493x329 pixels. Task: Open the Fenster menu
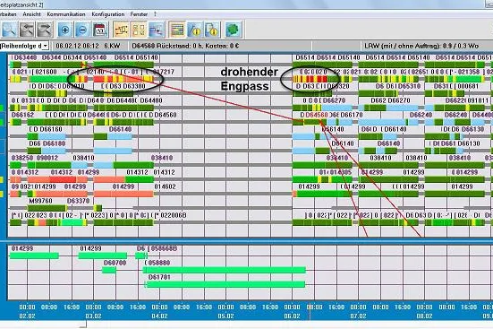[139, 14]
